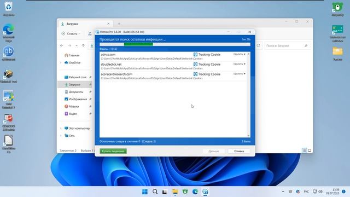Screen dimensions: 350x197
Task: Click the green Купить лицензию button
Action: coord(113,151)
